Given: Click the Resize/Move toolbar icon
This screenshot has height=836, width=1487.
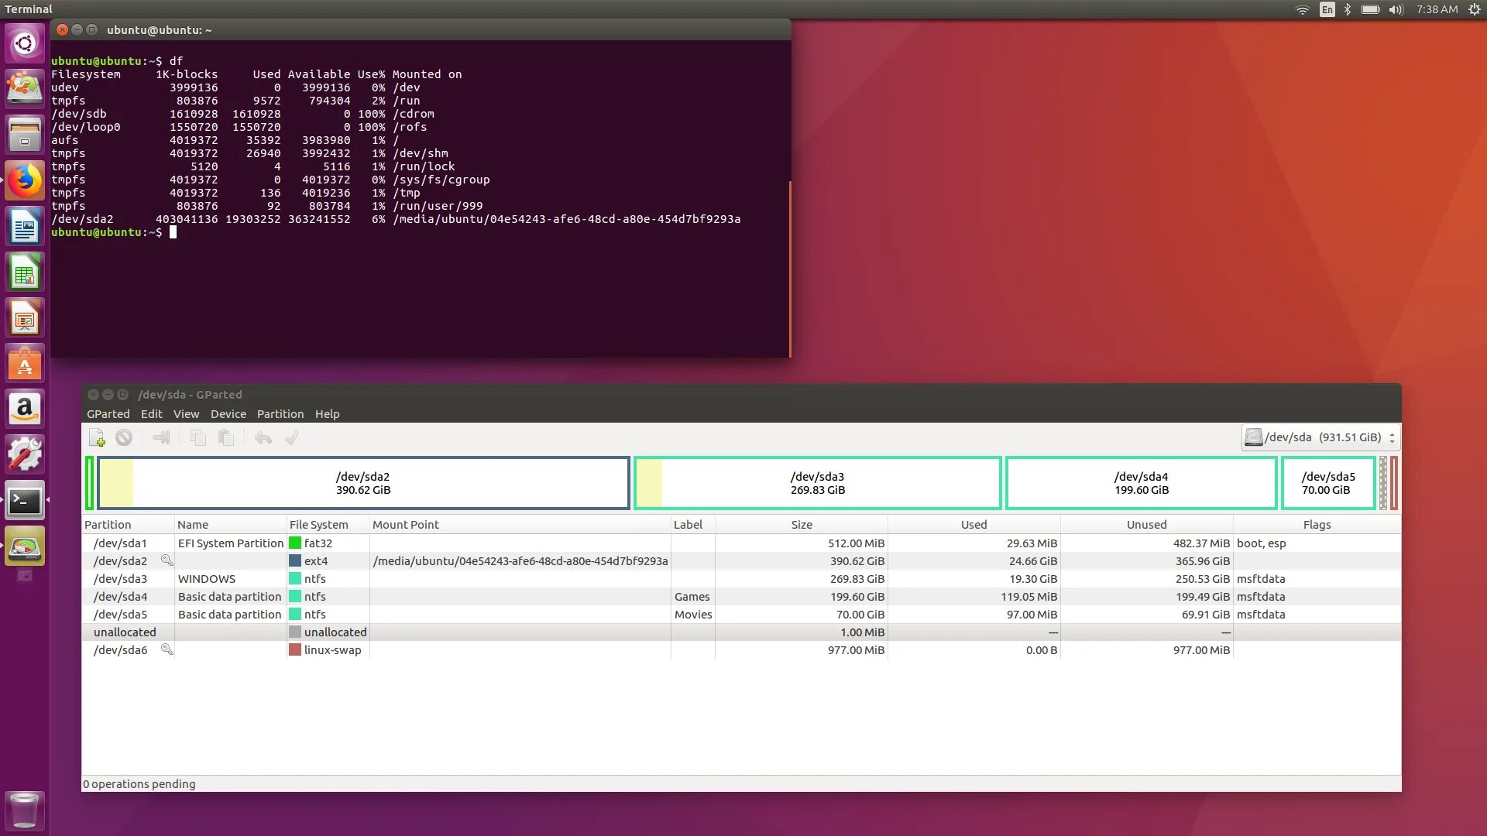Looking at the screenshot, I should (x=161, y=438).
